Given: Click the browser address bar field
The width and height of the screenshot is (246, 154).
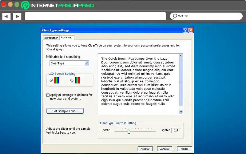Looking at the screenshot, I should (95, 16).
